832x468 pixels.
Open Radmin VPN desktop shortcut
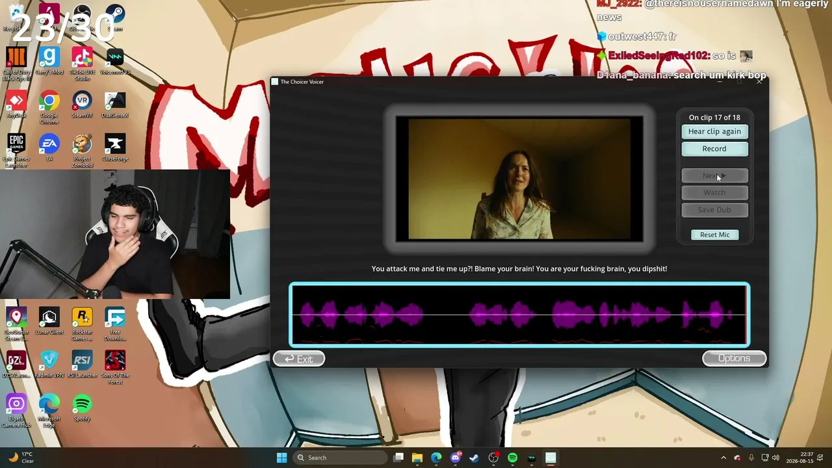pyautogui.click(x=49, y=365)
